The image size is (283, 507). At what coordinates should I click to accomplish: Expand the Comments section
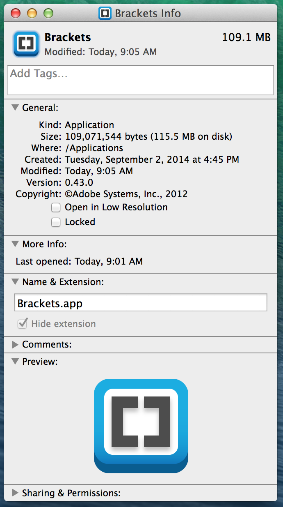15,344
